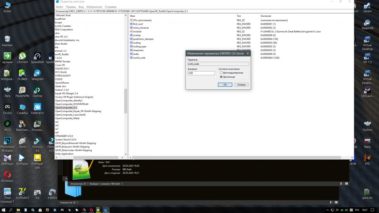
Task: Select the Десятичная radio button
Action: (221, 77)
